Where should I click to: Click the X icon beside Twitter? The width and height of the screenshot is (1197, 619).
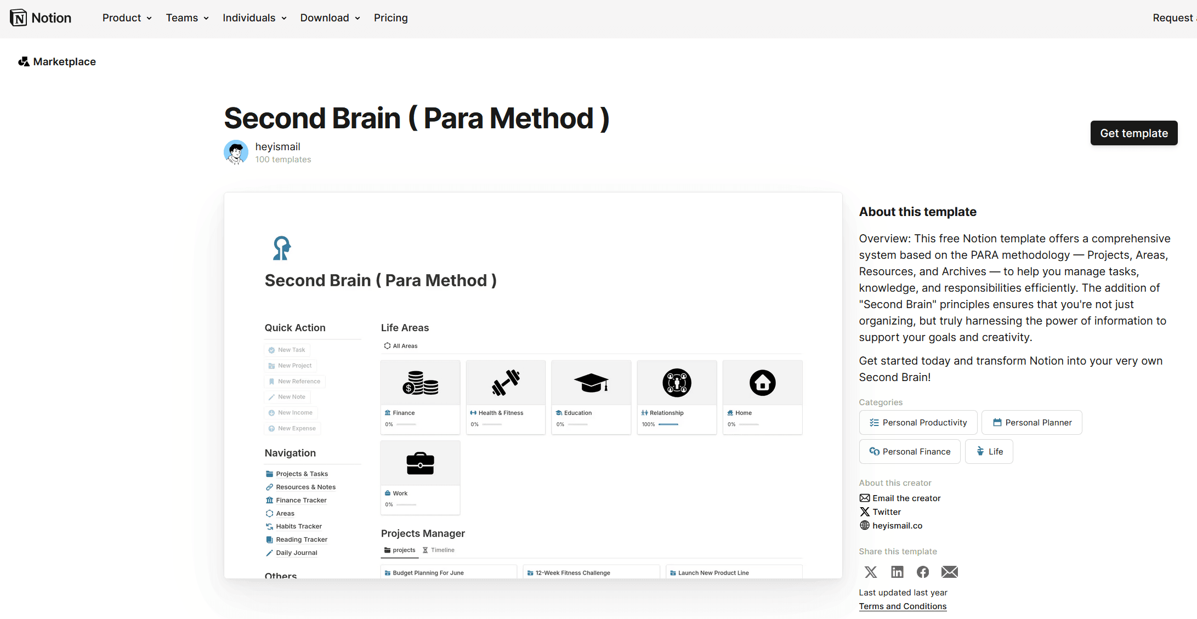click(x=865, y=512)
